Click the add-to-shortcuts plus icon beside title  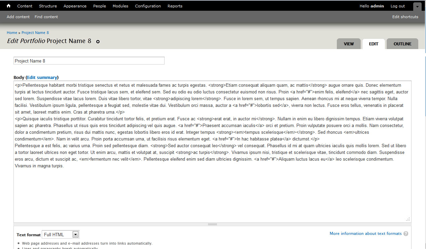coord(98,42)
